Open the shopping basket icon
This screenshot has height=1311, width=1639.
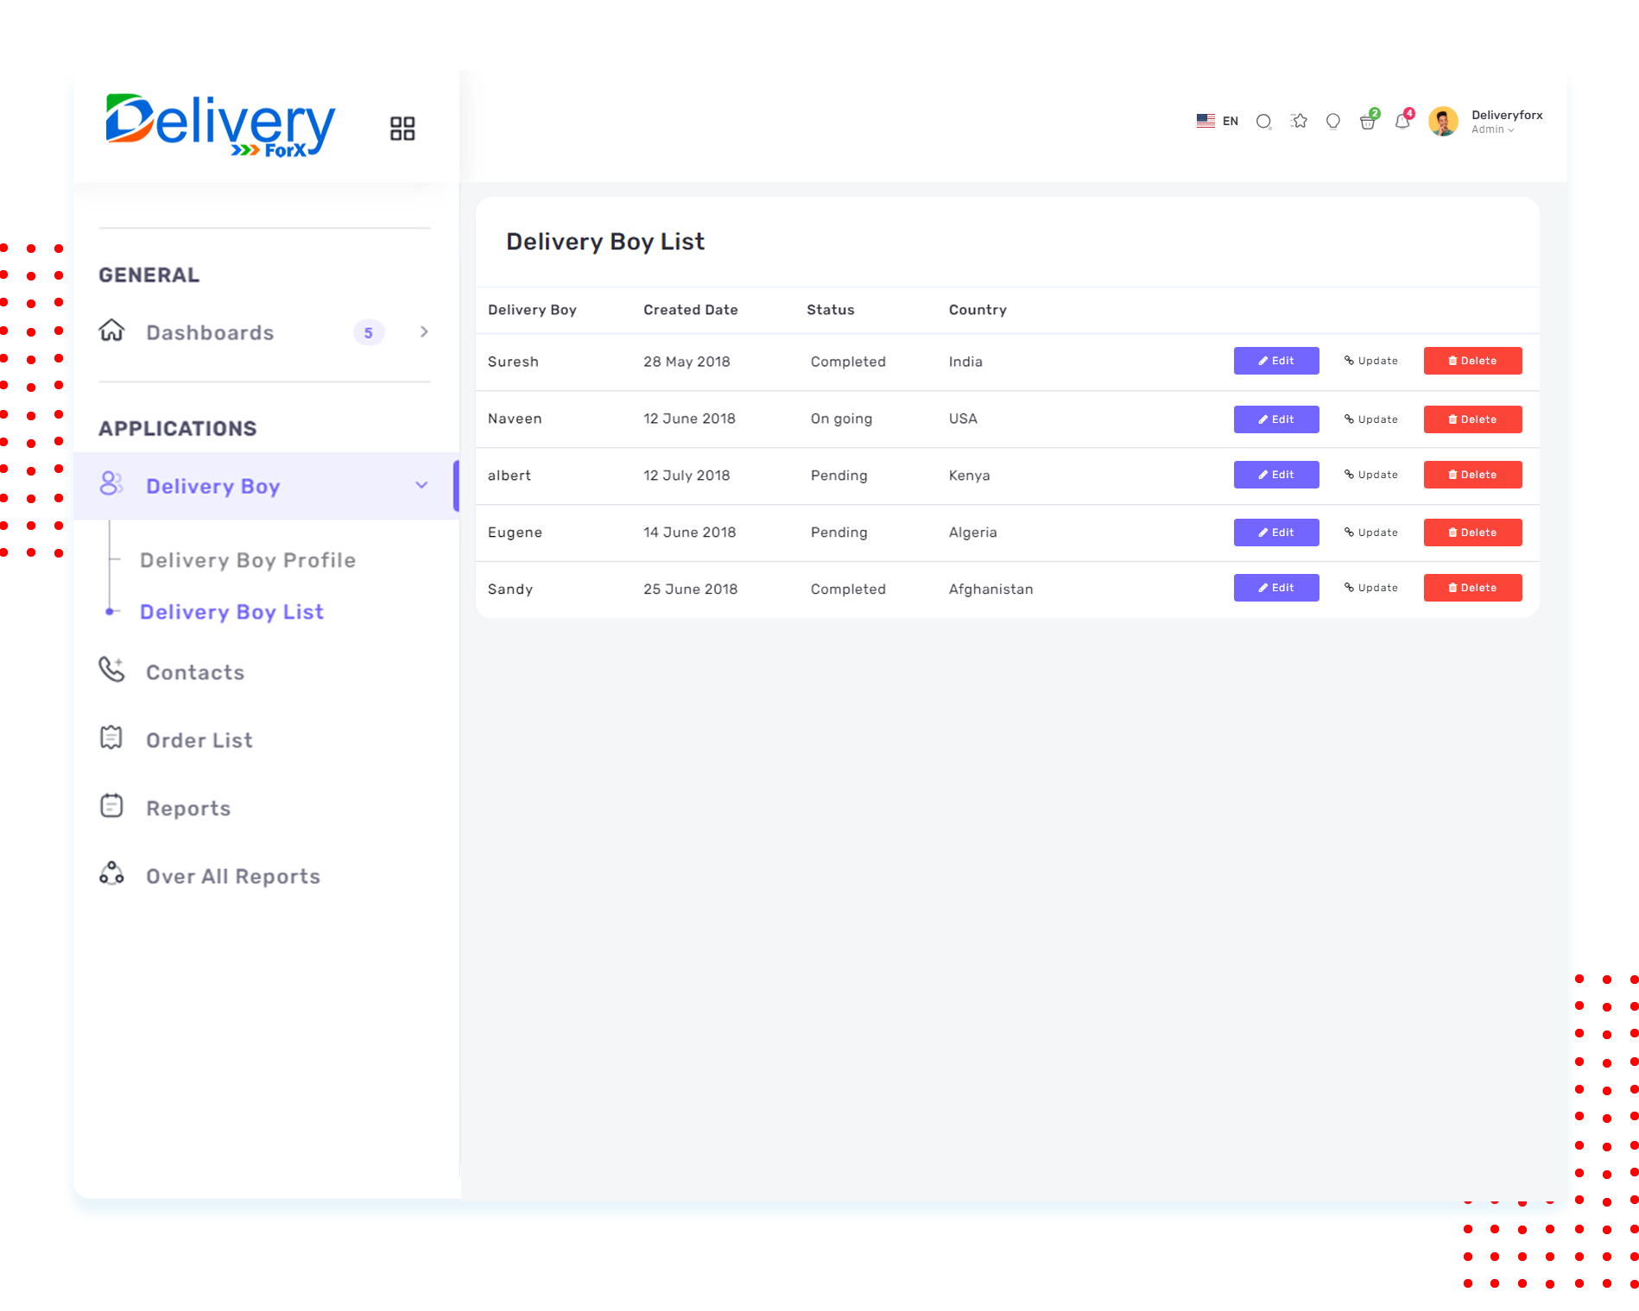[1368, 122]
